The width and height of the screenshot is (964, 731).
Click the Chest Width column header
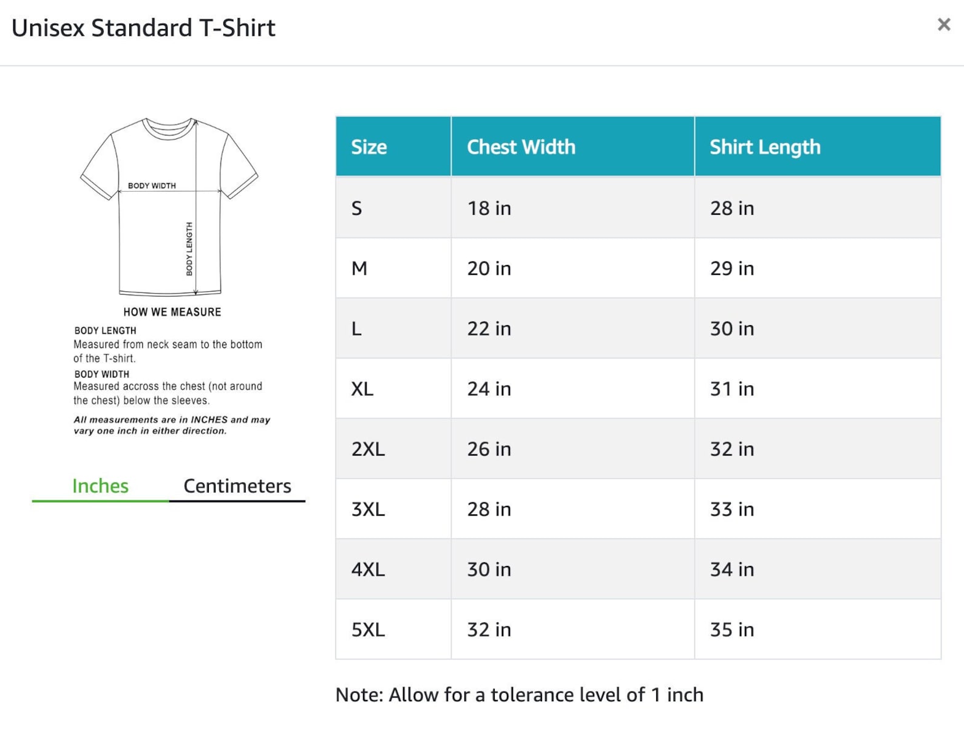coord(572,147)
